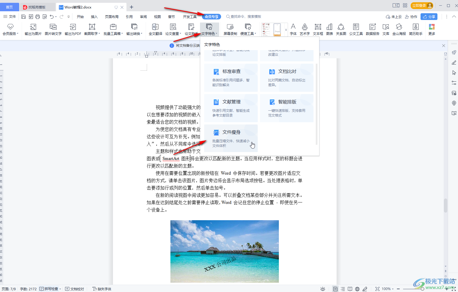
Task: Open 文库 library icon
Action: (x=386, y=29)
